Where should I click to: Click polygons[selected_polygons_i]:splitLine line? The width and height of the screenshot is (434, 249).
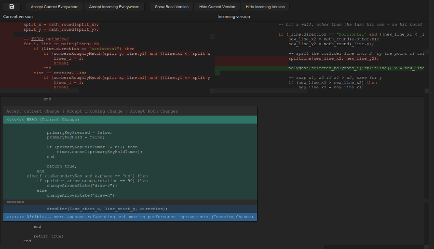click(356, 68)
